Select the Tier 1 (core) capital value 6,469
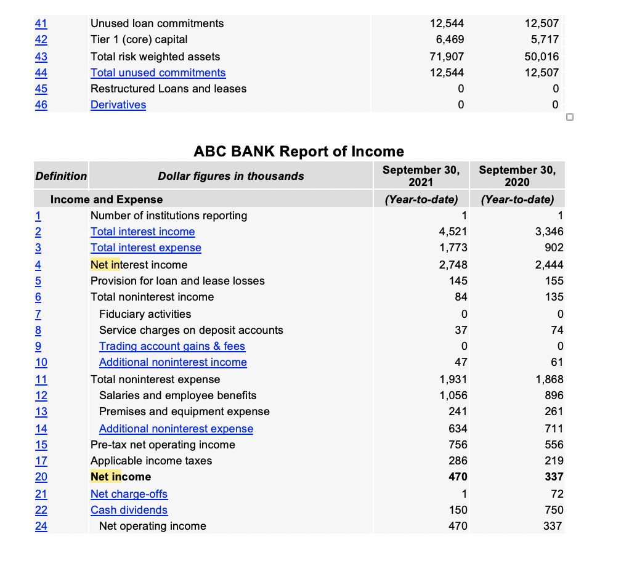This screenshot has width=637, height=571. point(450,40)
